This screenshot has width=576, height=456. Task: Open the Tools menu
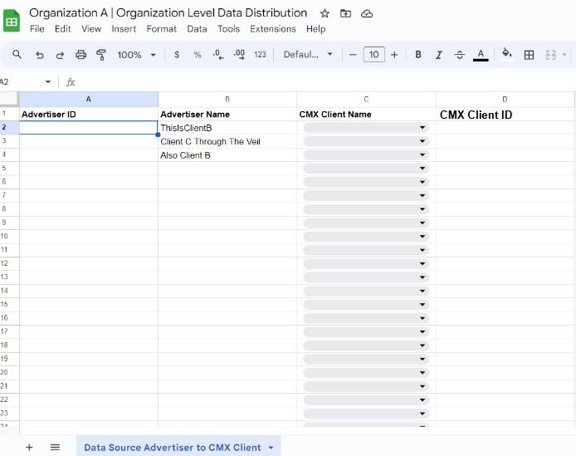[x=228, y=29]
